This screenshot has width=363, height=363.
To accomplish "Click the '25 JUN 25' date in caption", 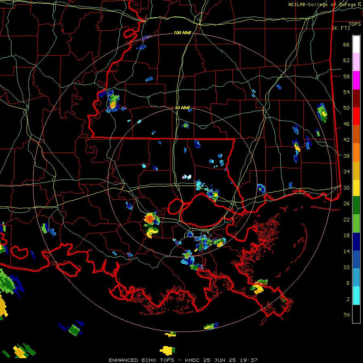I will tap(220, 360).
